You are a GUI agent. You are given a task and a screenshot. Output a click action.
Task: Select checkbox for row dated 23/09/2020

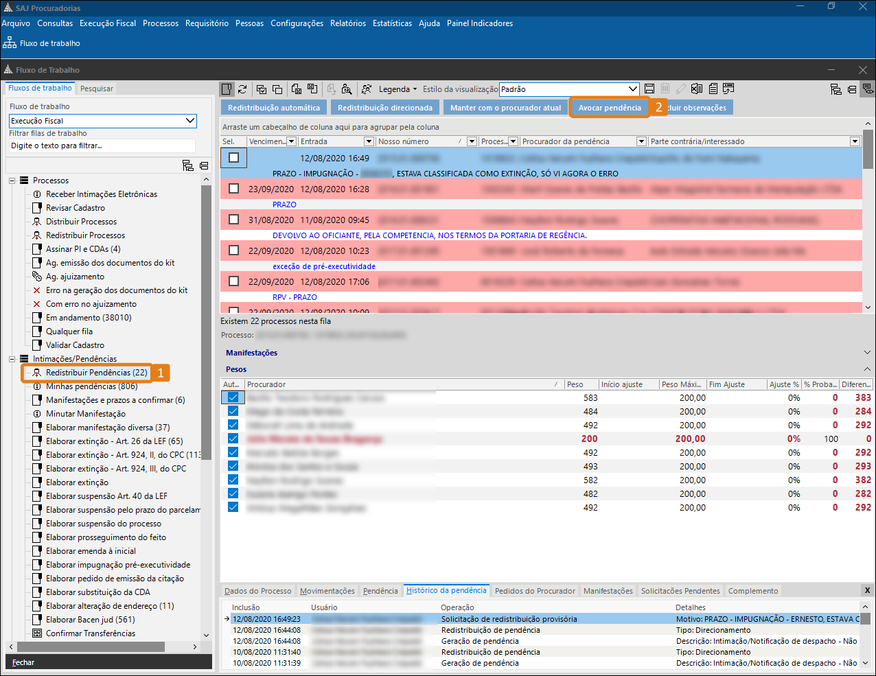click(x=234, y=189)
